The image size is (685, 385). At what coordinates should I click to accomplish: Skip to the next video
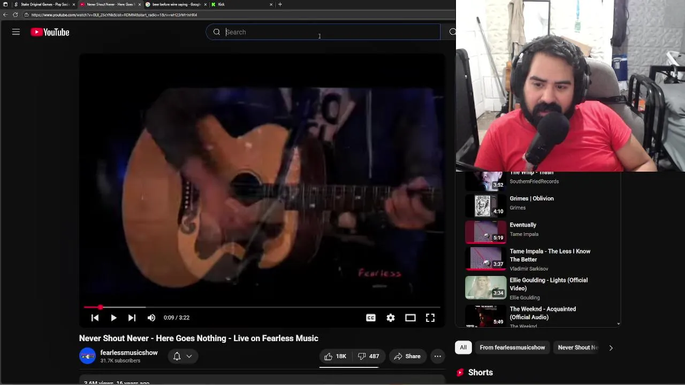(x=132, y=318)
